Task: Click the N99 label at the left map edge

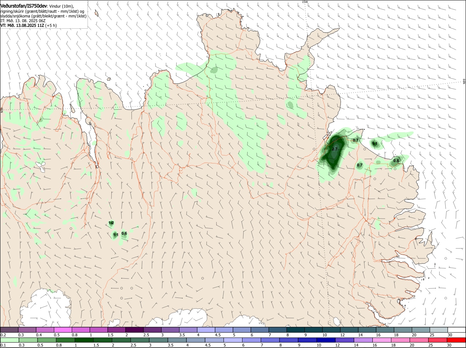Action: (x=2, y=109)
